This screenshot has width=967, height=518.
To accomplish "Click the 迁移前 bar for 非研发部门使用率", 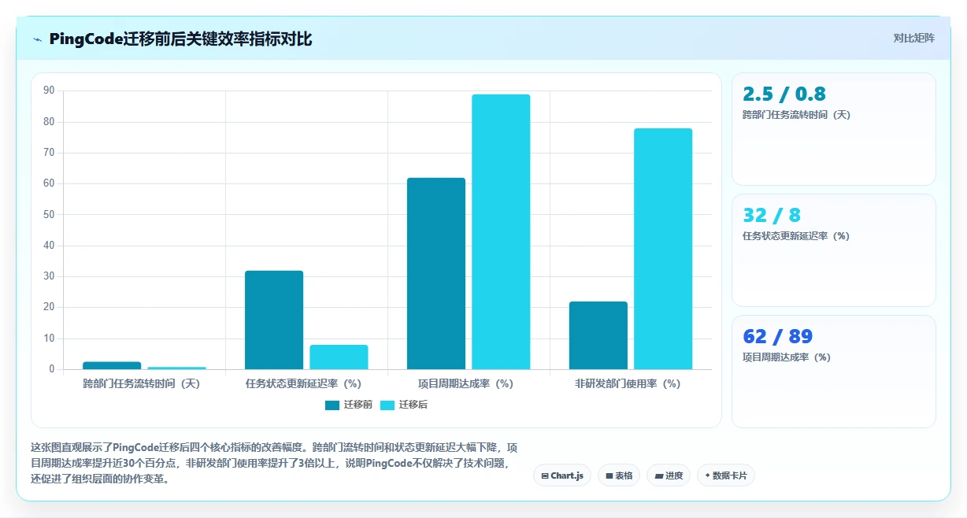I will coord(598,335).
